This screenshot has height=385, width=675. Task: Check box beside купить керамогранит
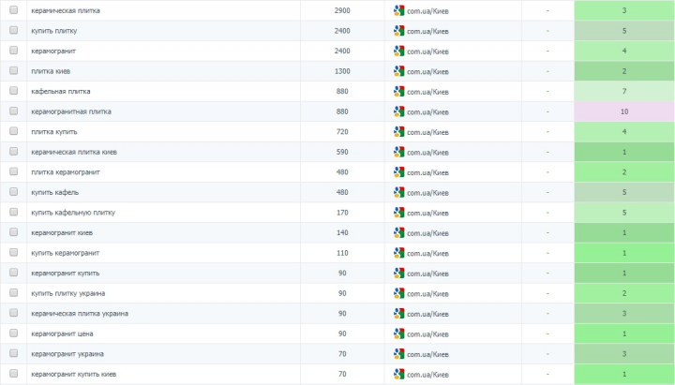pyautogui.click(x=14, y=253)
